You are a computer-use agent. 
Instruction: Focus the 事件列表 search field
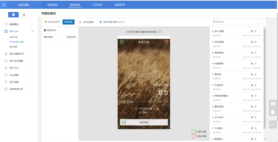click(238, 22)
